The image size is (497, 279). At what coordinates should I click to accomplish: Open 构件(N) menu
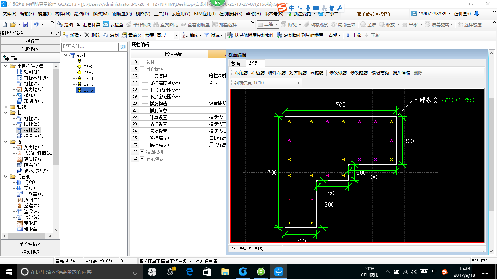click(x=63, y=13)
